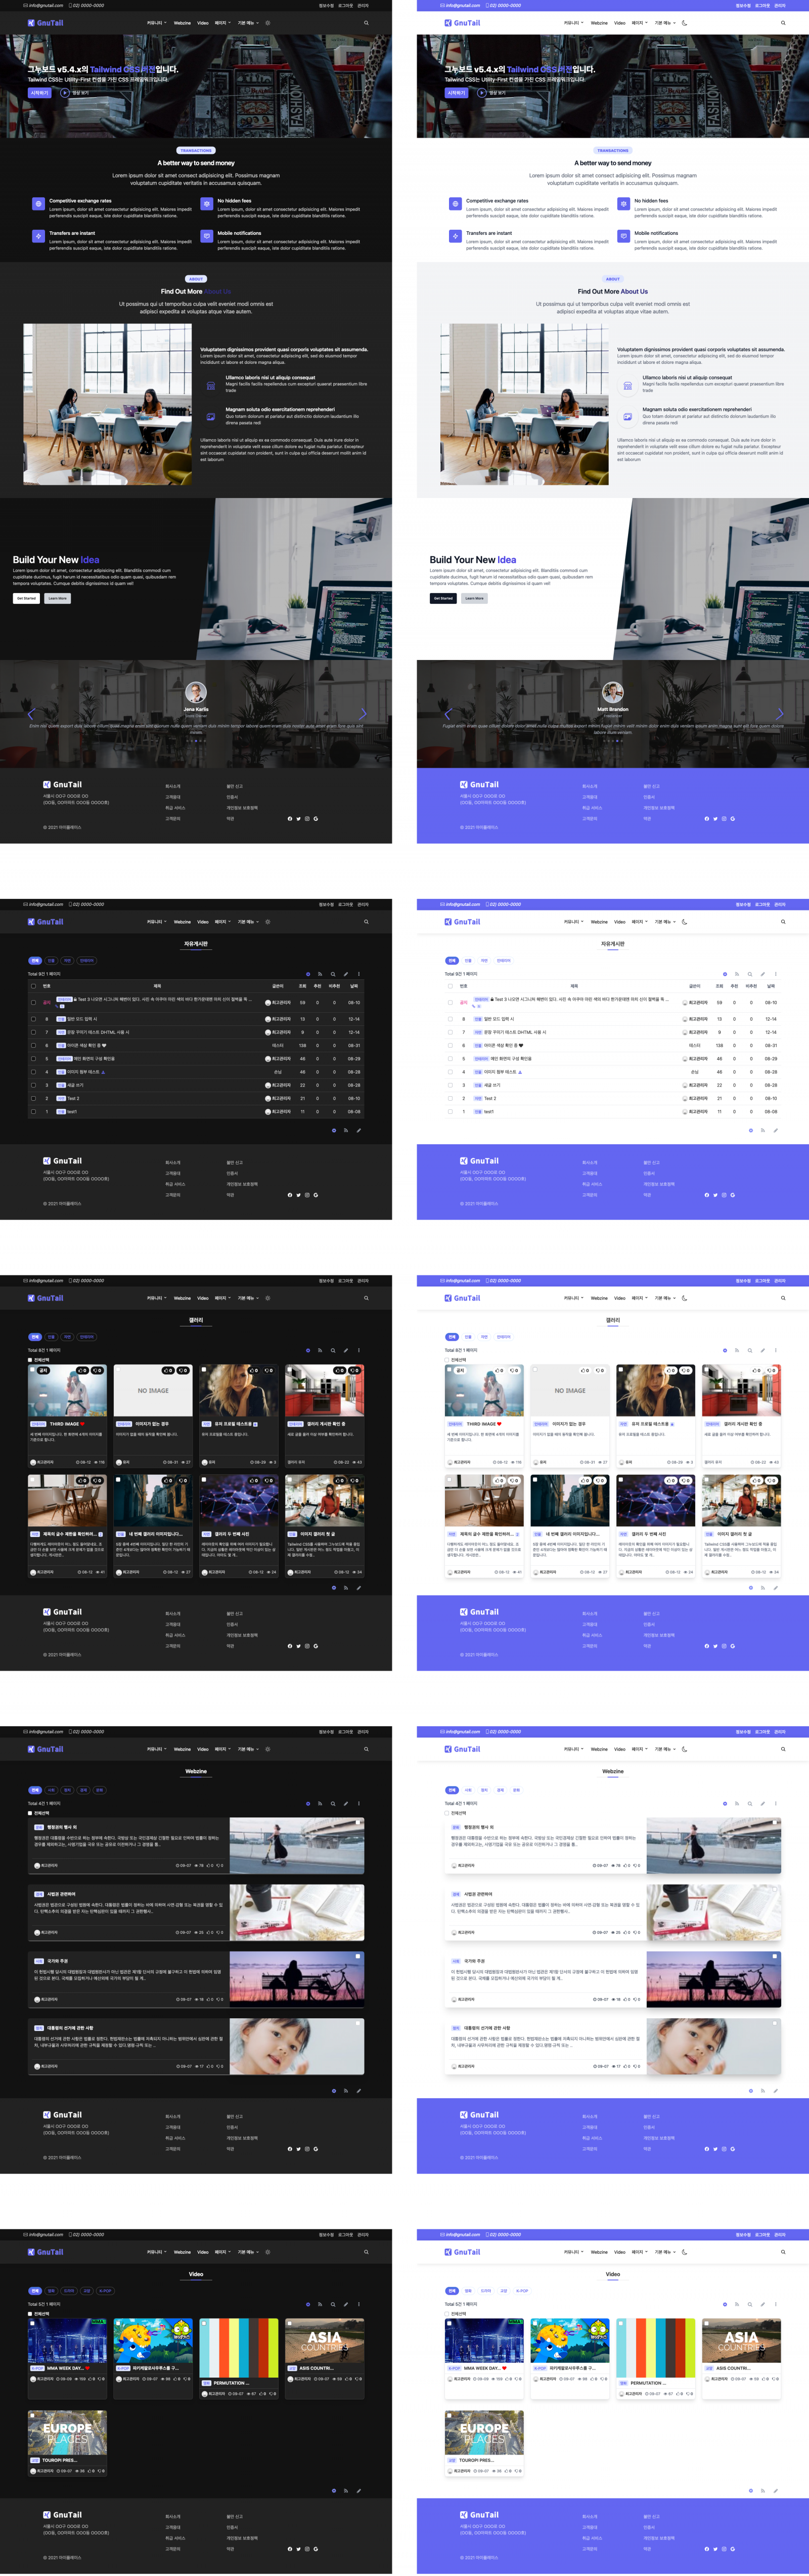809x2576 pixels.
Task: Click play icon beside 영상 보기 in dark hero
Action: 65,93
